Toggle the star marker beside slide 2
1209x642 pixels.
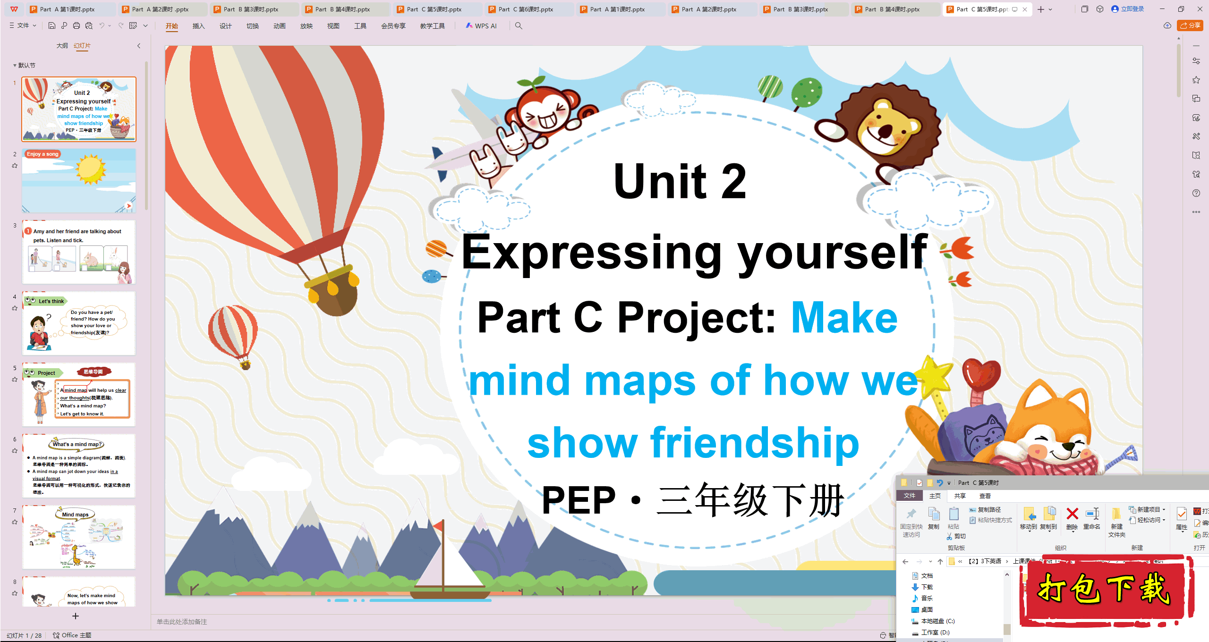15,166
